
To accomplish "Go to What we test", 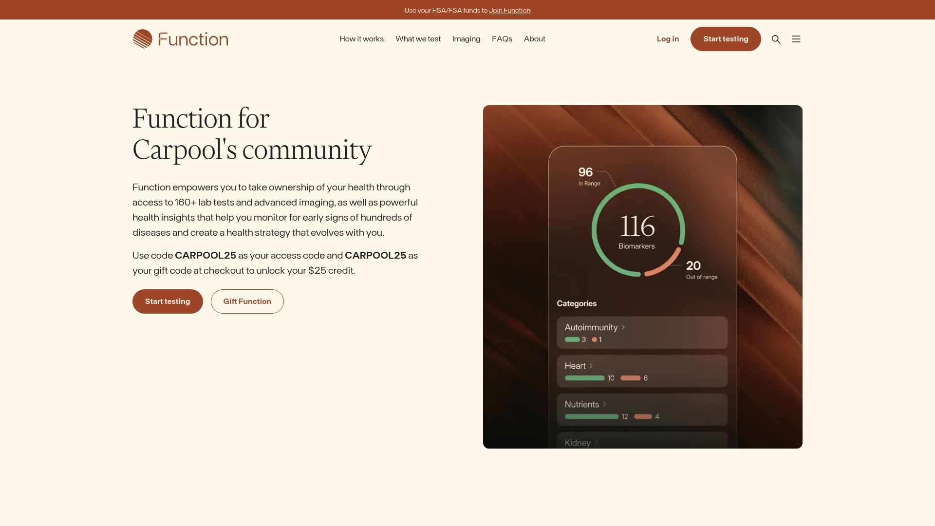I will [418, 39].
